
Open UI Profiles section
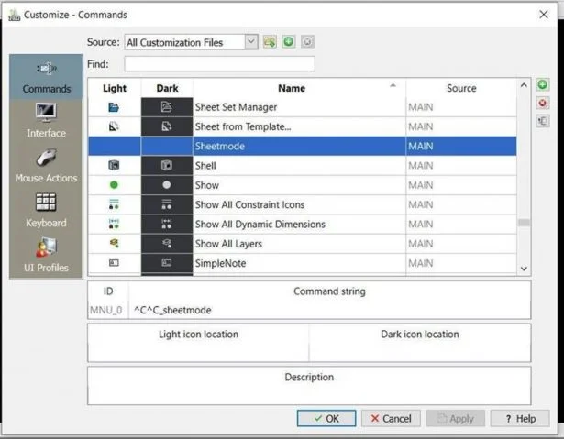click(x=45, y=255)
